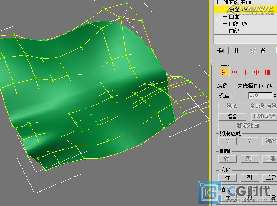Click the 隐藏 button

232,106
